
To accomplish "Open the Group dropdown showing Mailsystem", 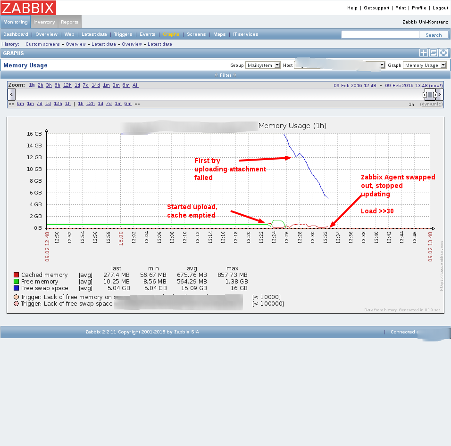I will tap(263, 65).
